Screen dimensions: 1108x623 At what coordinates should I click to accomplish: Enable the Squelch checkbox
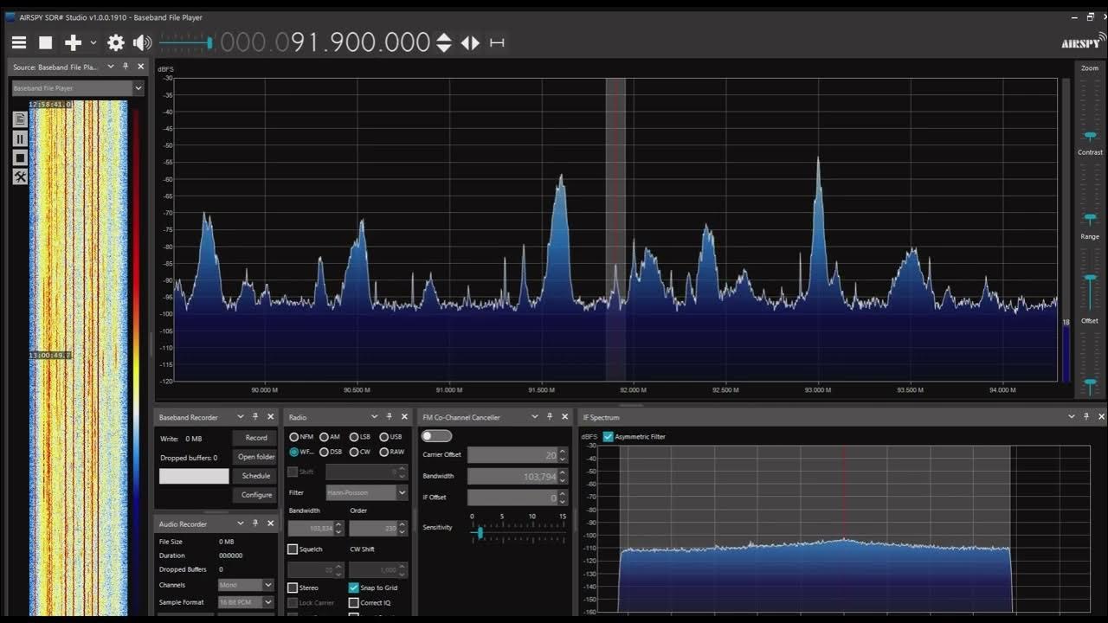[x=293, y=549]
